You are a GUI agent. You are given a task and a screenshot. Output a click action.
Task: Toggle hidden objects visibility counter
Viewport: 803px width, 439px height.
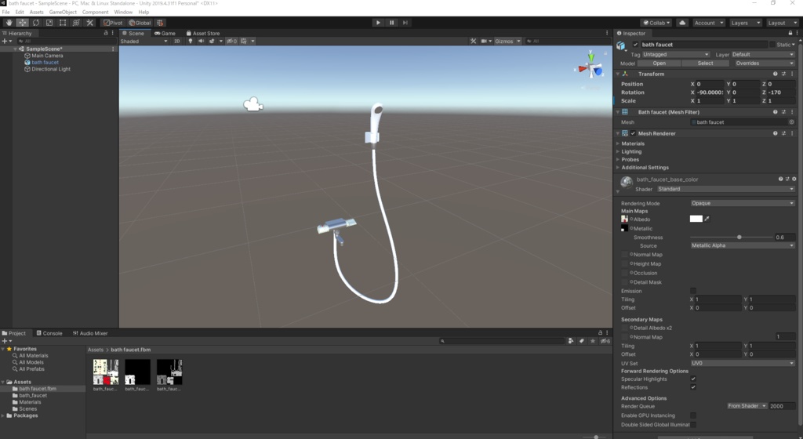(x=231, y=41)
